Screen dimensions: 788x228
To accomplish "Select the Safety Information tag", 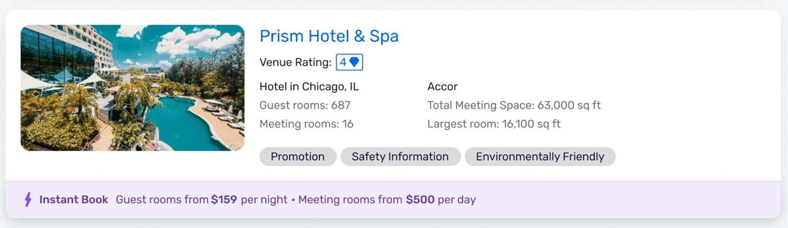I will [x=400, y=157].
